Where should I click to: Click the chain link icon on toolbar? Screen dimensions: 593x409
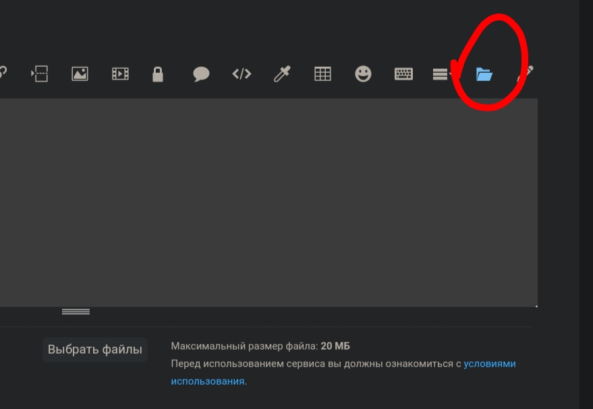coord(3,72)
